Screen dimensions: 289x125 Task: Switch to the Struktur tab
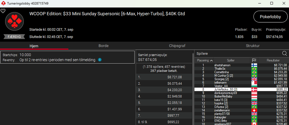point(253,46)
